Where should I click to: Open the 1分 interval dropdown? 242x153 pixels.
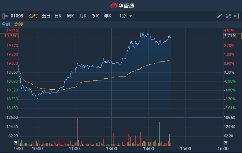click(122, 16)
